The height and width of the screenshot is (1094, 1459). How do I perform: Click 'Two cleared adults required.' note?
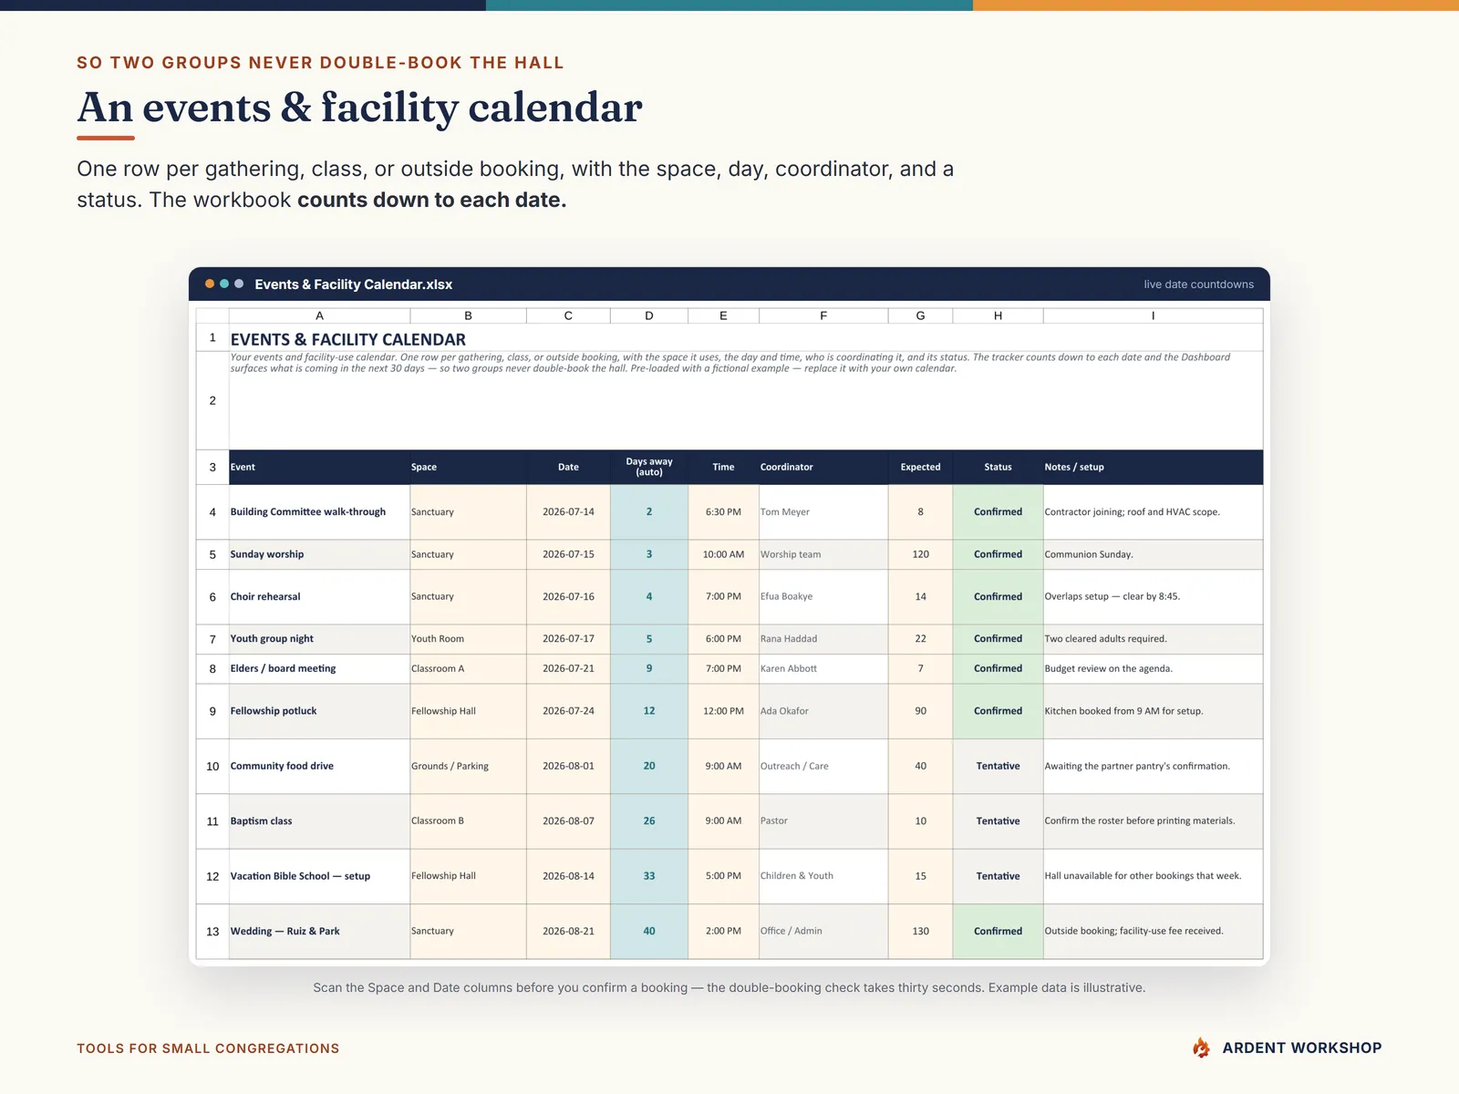coord(1153,639)
